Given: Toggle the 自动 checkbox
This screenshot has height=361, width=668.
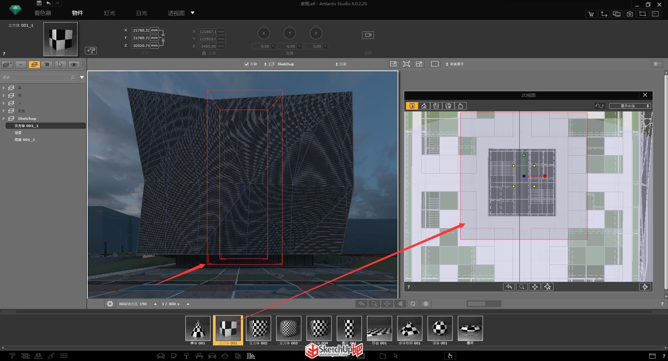Looking at the screenshot, I should coord(247,64).
